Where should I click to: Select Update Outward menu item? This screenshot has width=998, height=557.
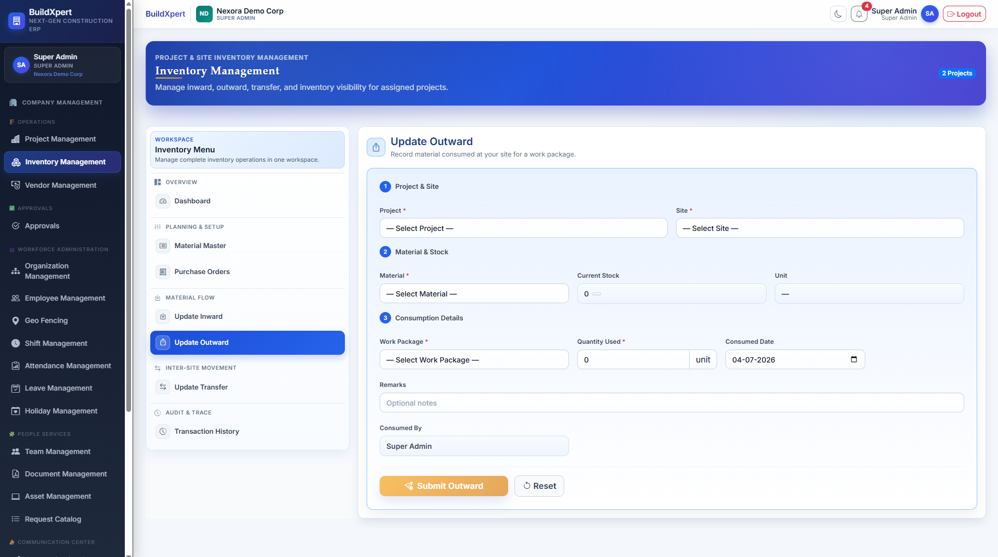click(248, 343)
